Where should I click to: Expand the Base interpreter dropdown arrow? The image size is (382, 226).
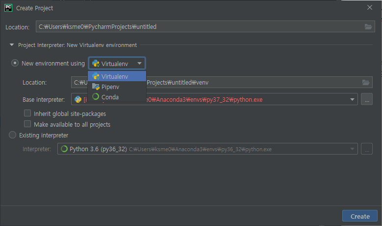pos(352,99)
